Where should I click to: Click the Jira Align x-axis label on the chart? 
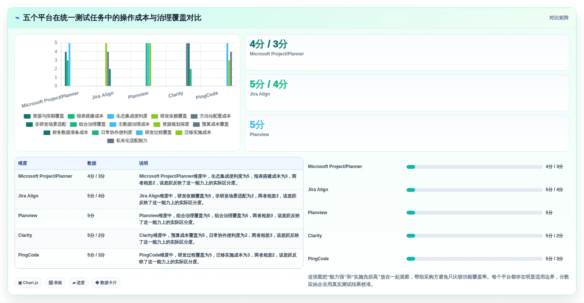click(x=103, y=96)
